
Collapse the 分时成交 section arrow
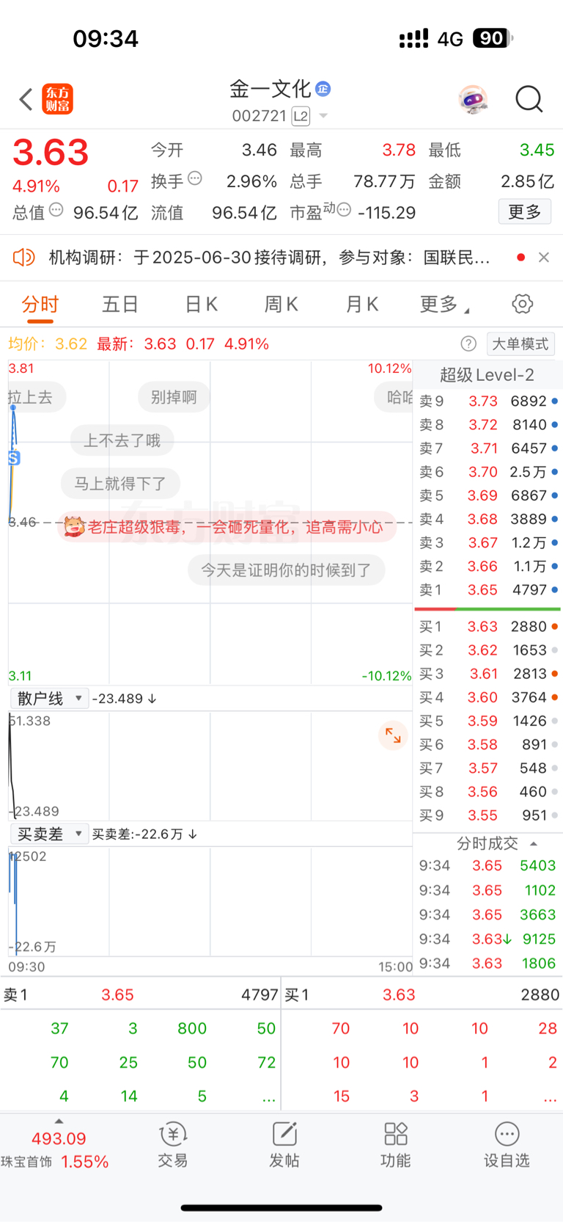pos(534,844)
